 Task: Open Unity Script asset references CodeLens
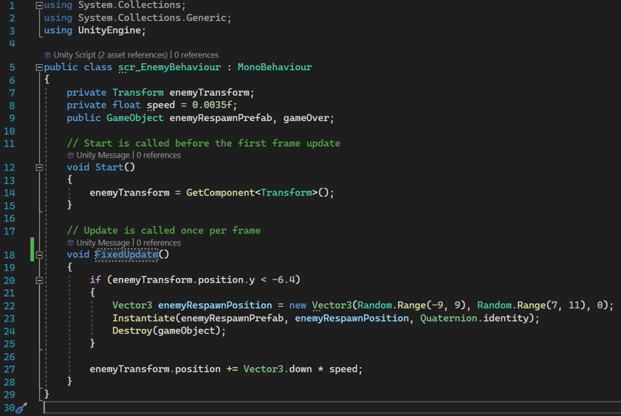pyautogui.click(x=110, y=55)
